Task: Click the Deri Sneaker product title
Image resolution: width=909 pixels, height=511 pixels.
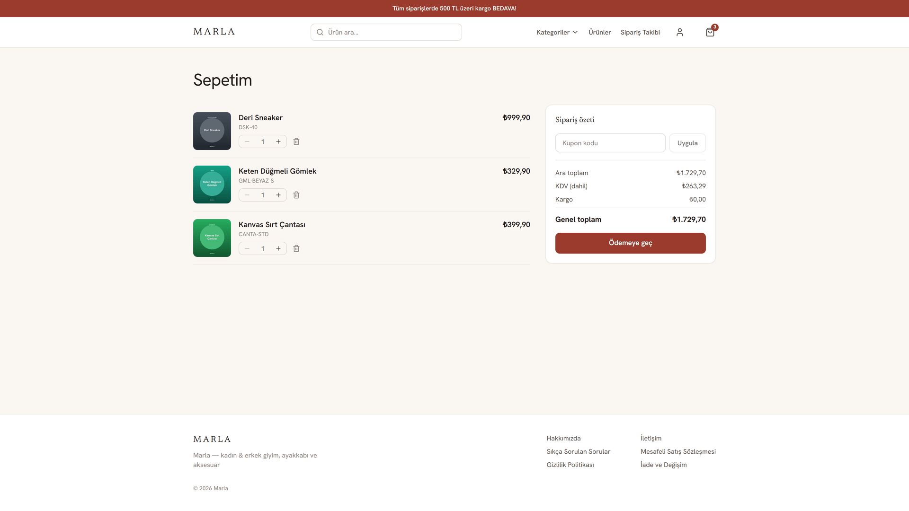Action: 260,118
